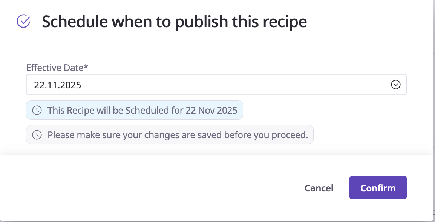Click the gray 'Please make sure' reminder banner

[x=170, y=135]
